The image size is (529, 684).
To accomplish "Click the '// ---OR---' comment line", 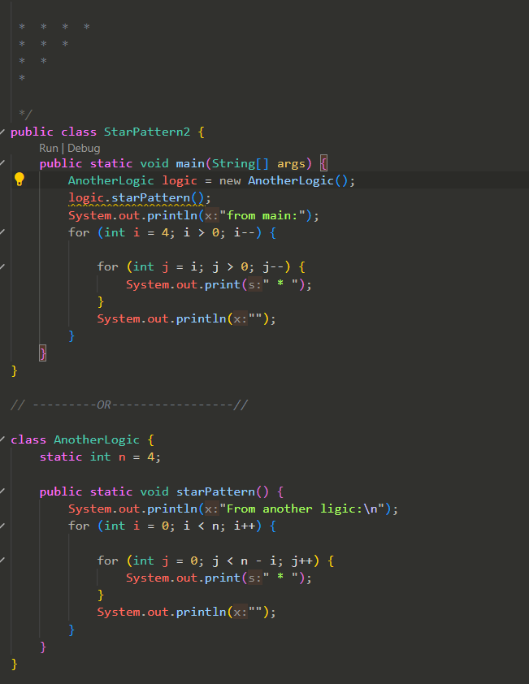I will 129,405.
